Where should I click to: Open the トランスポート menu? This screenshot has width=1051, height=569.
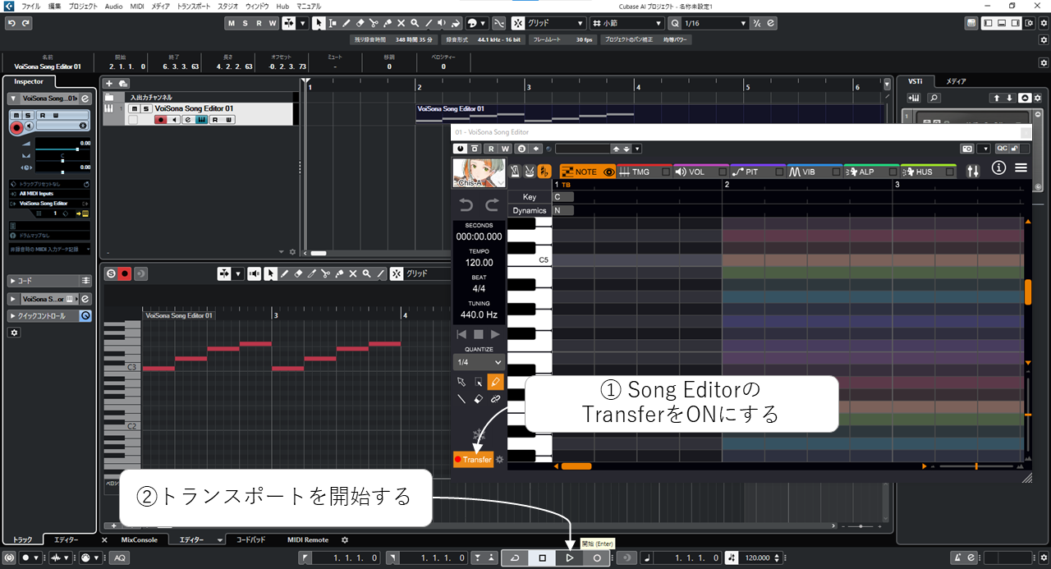coord(194,6)
